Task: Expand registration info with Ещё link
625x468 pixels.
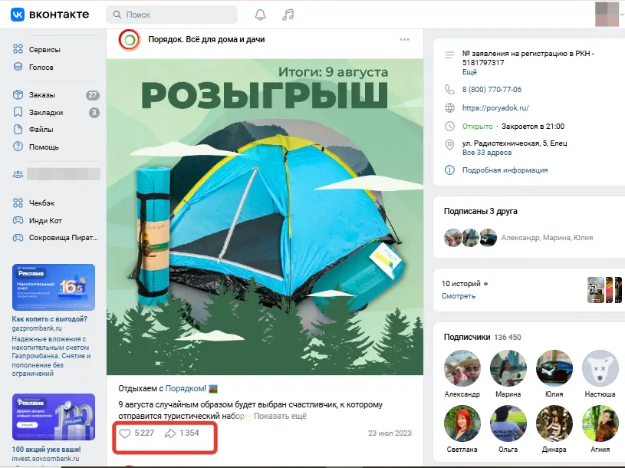Action: [469, 72]
